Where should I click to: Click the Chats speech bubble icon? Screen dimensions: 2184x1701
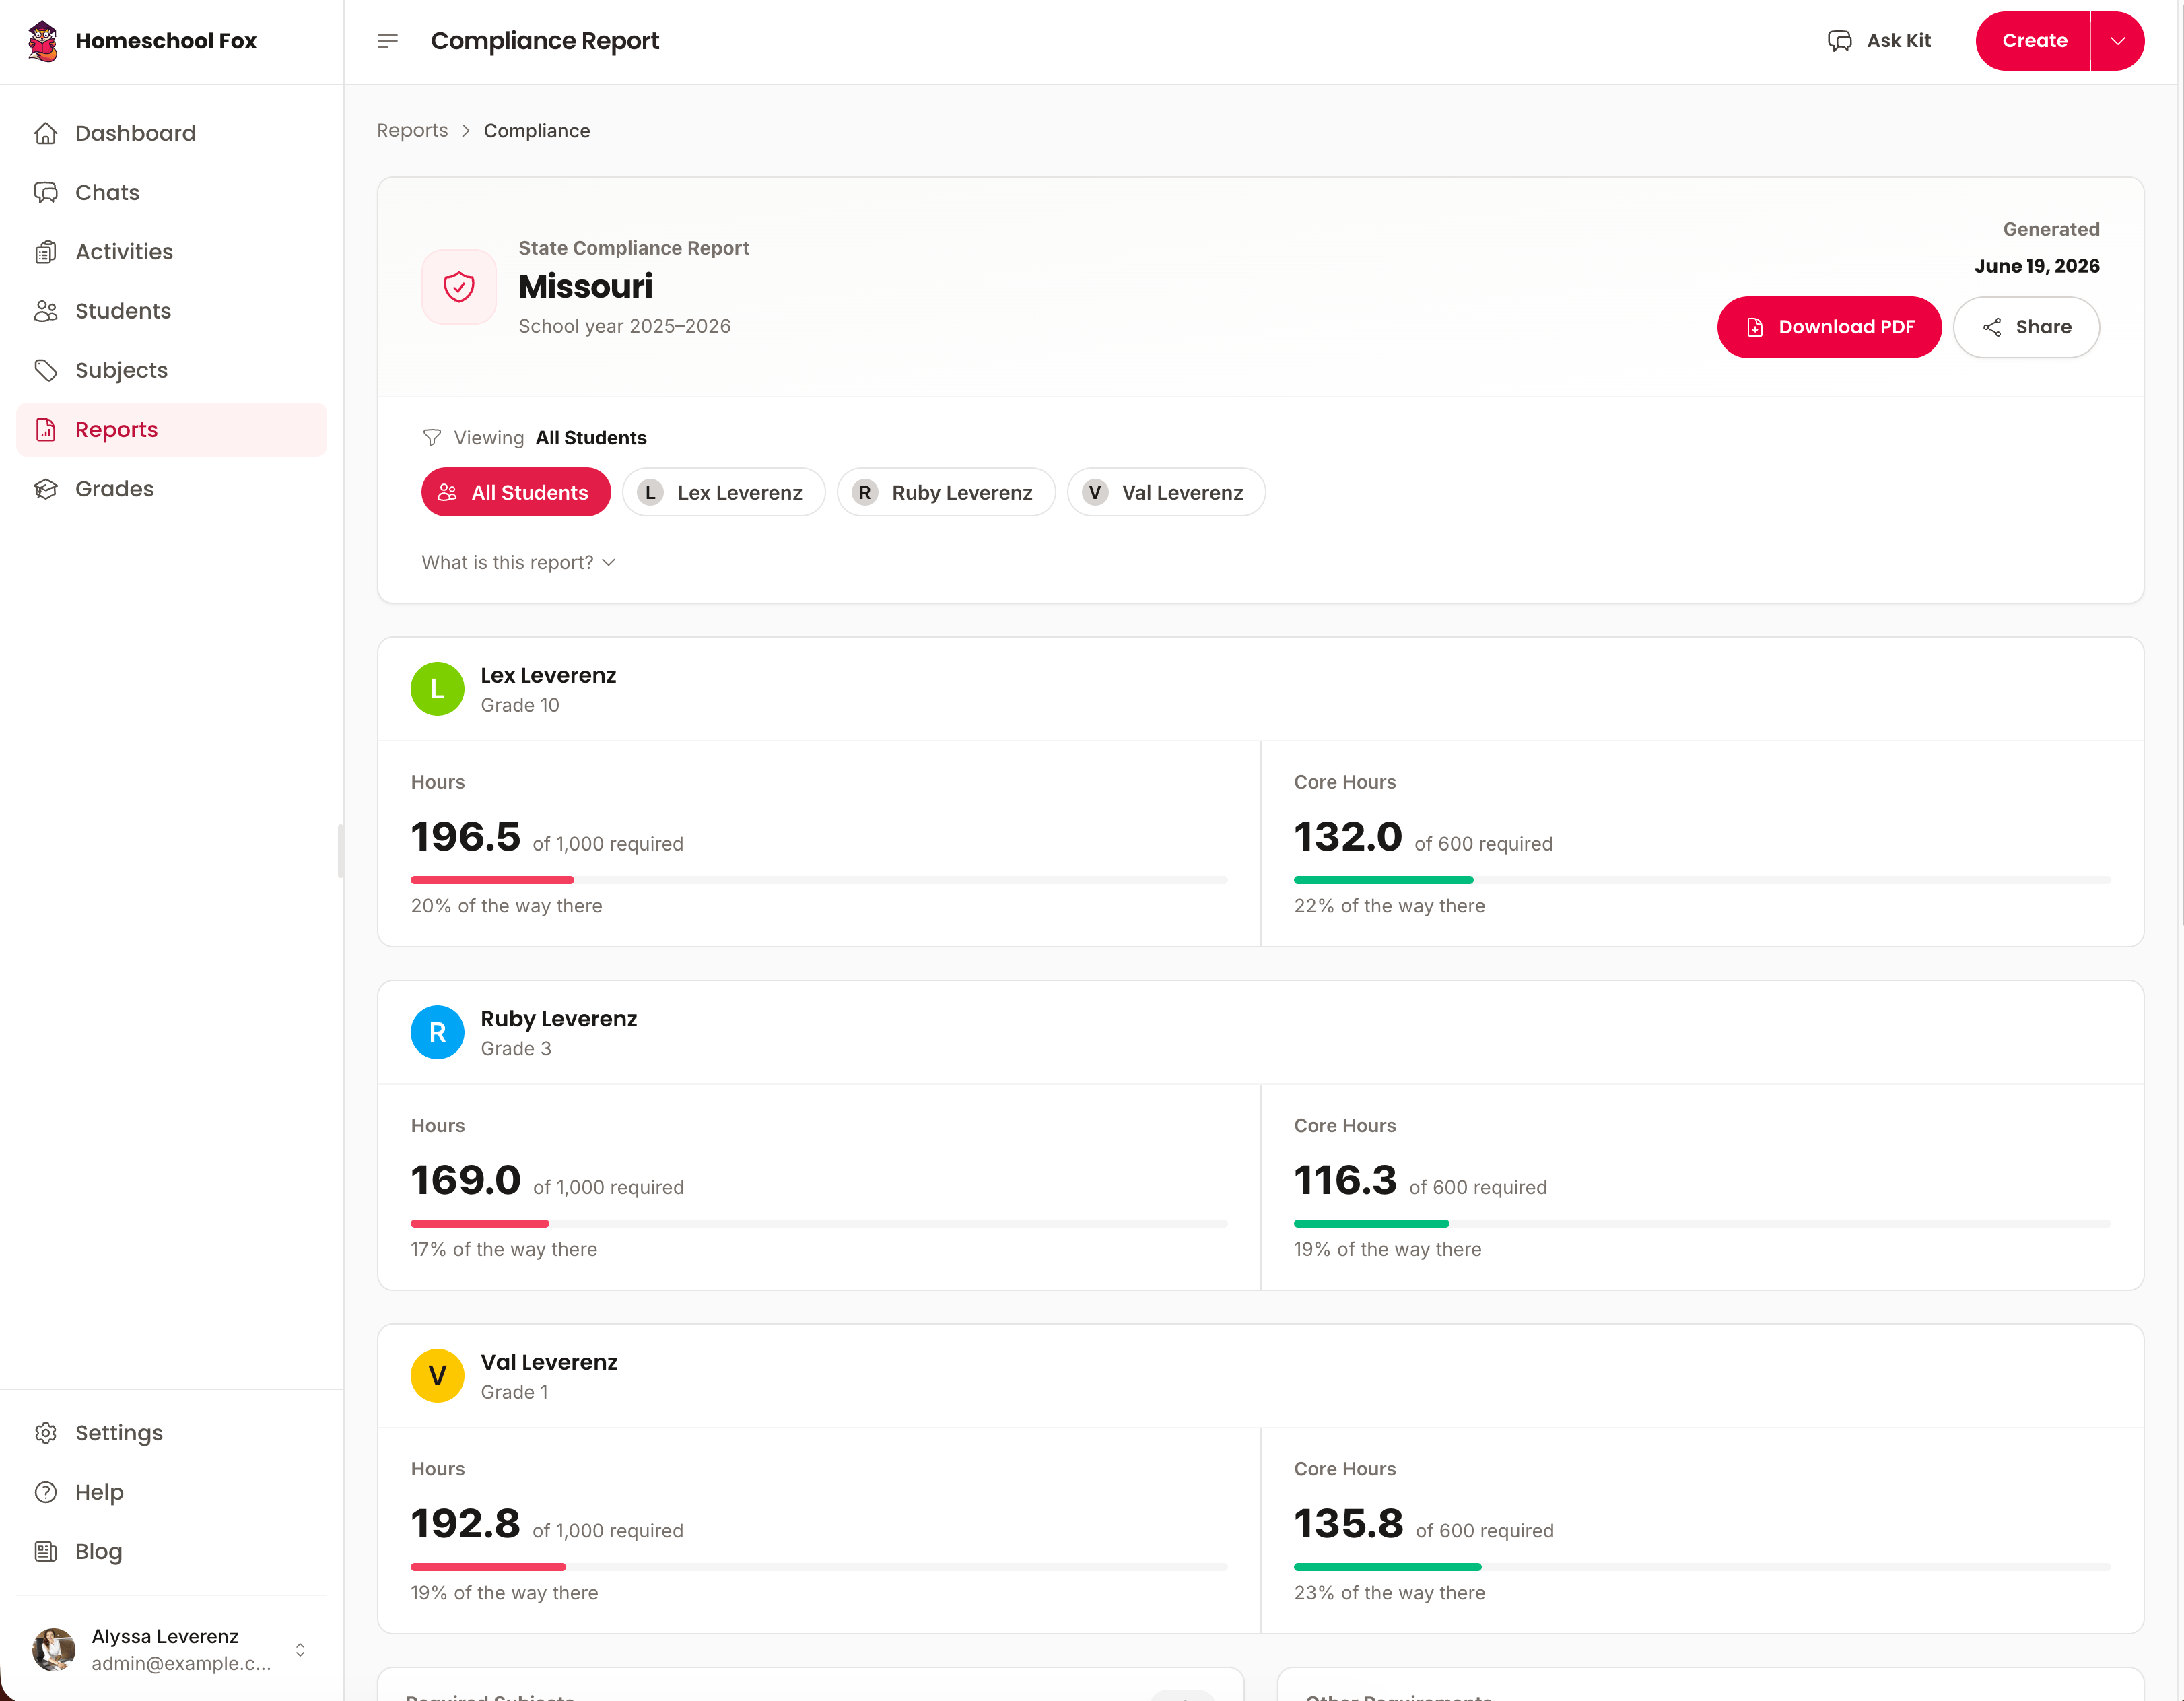[46, 192]
